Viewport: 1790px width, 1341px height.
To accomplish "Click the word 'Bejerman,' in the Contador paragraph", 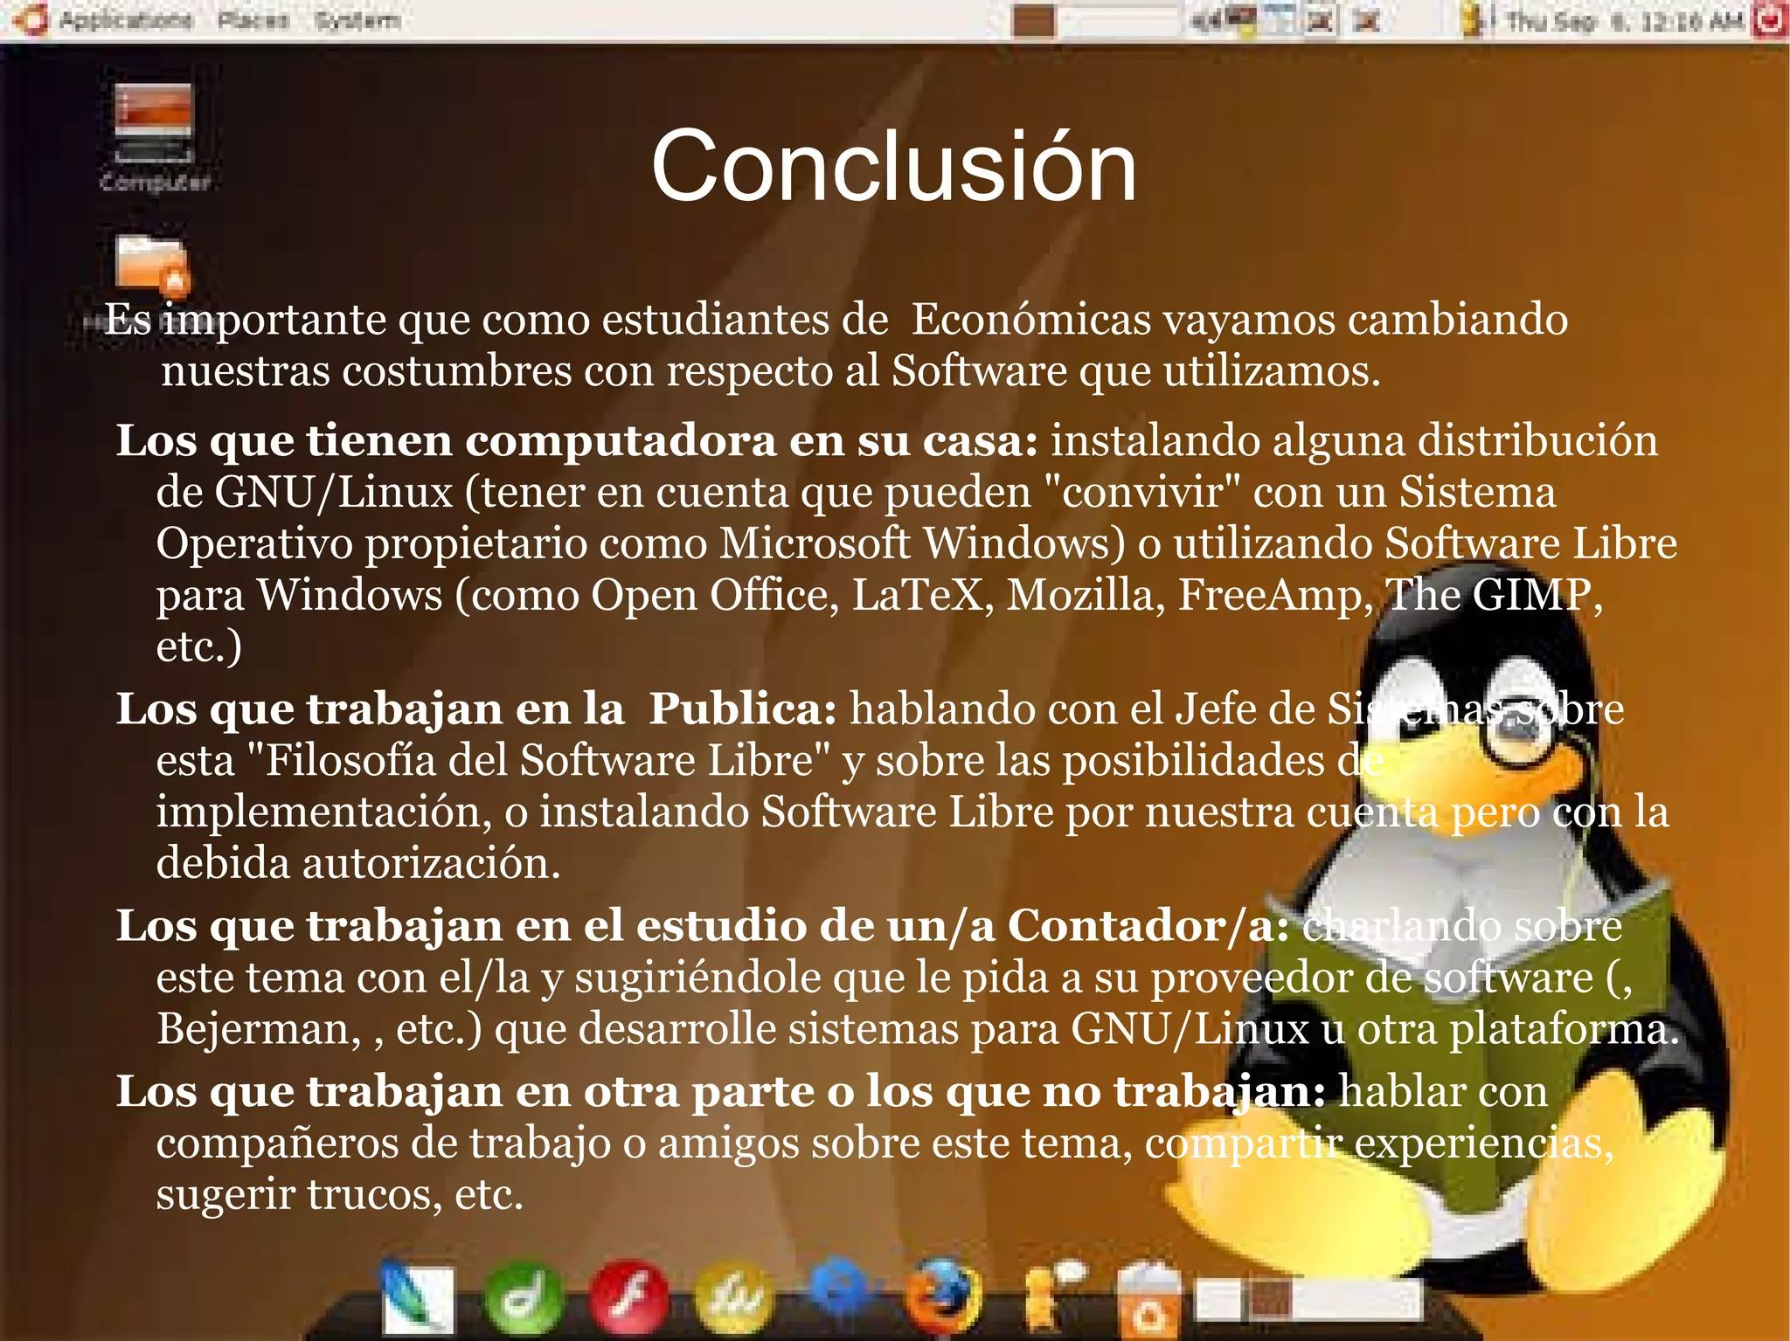I will tap(260, 1029).
